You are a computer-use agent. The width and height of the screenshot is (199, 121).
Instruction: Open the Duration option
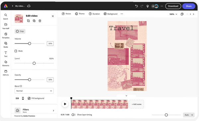tap(94, 14)
